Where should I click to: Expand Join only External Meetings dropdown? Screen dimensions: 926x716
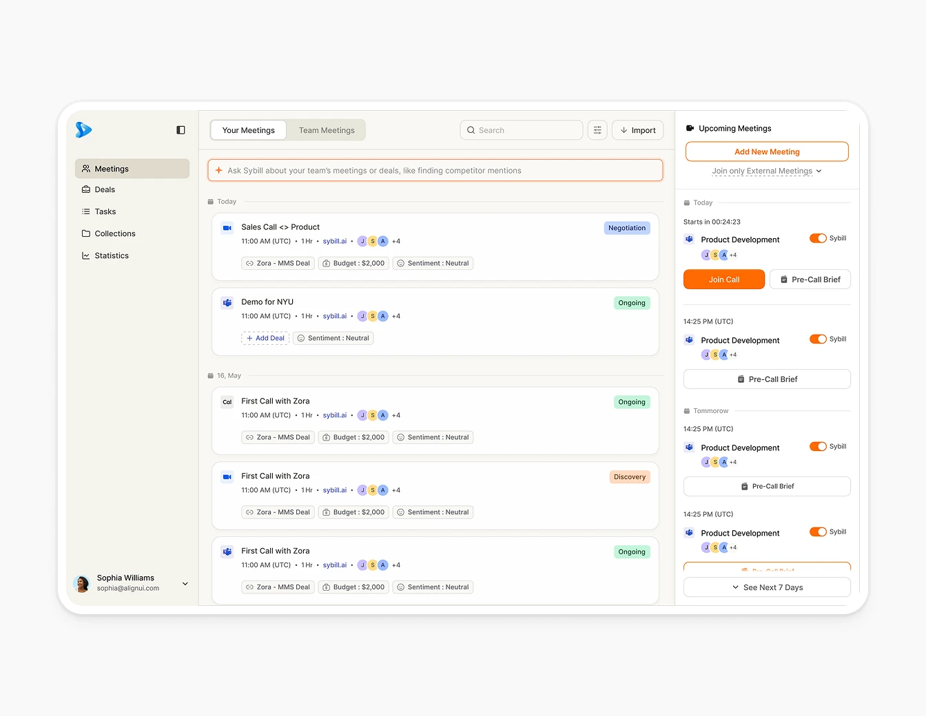(766, 171)
